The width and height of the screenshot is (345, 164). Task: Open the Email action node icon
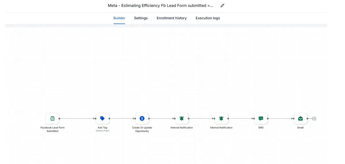[x=300, y=118]
